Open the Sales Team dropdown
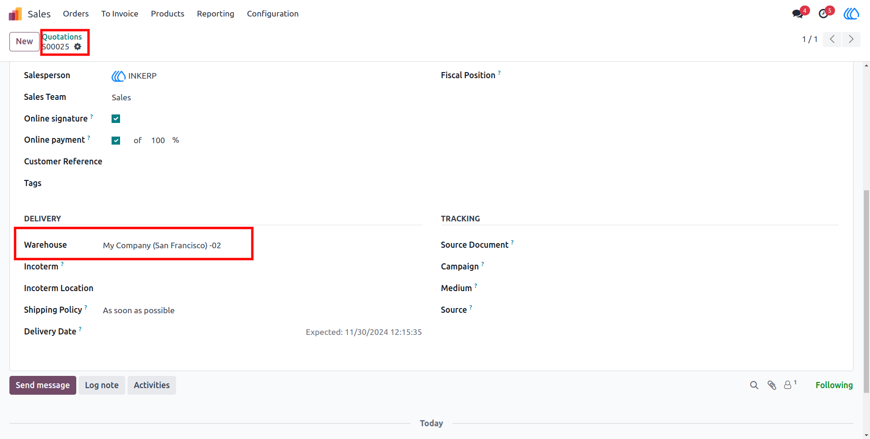This screenshot has width=870, height=439. [266, 98]
